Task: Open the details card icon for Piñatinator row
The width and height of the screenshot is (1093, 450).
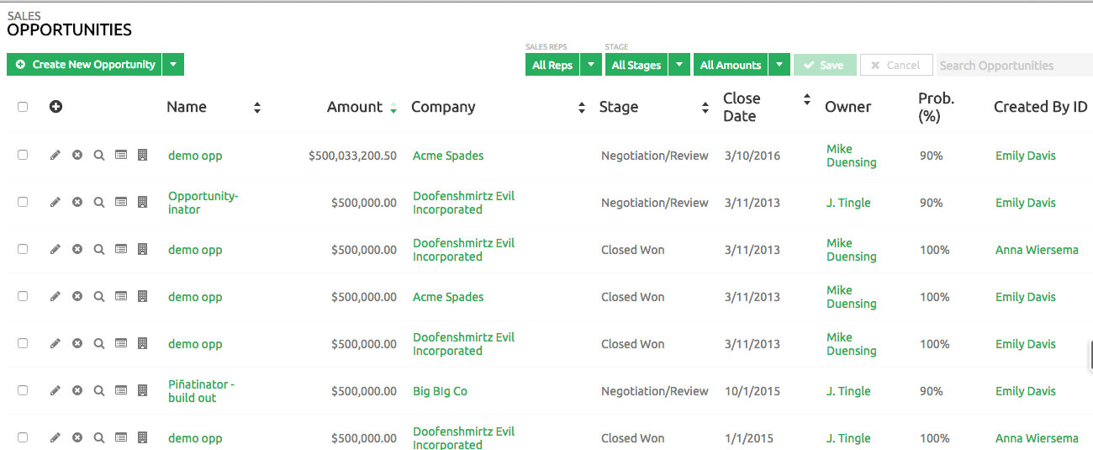Action: pyautogui.click(x=121, y=391)
